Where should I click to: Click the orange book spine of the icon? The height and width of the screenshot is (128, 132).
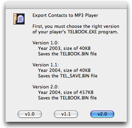(x=15, y=19)
